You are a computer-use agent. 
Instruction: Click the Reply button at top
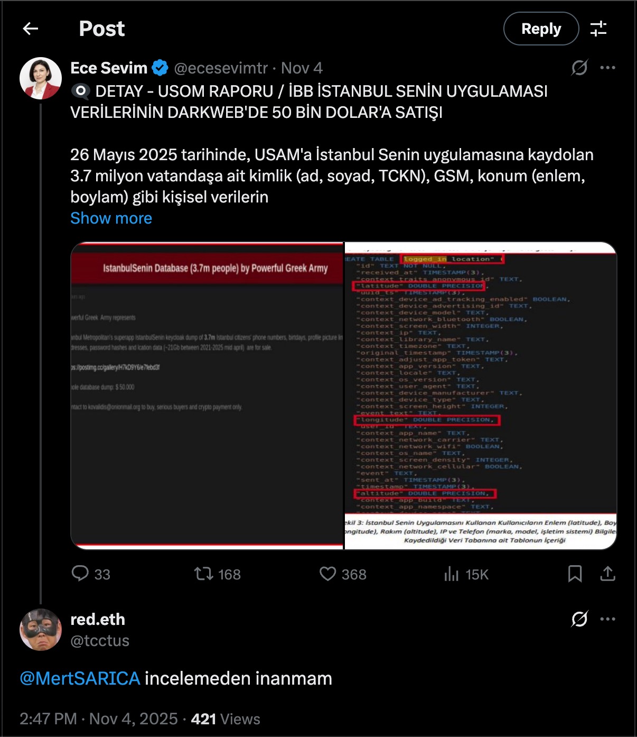(x=541, y=29)
